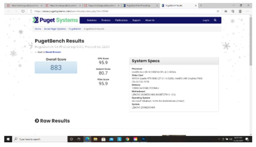
Task: Add page to favorites with star icon
Action: (x=218, y=11)
